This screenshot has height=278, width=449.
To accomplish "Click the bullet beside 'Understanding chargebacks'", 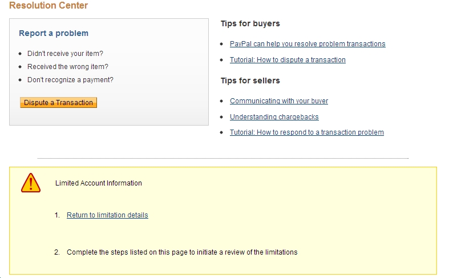I will click(222, 117).
